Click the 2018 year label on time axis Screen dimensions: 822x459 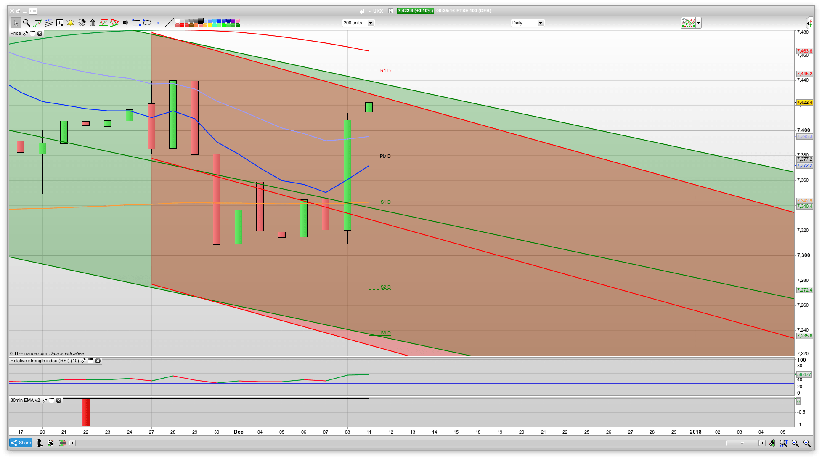(695, 432)
